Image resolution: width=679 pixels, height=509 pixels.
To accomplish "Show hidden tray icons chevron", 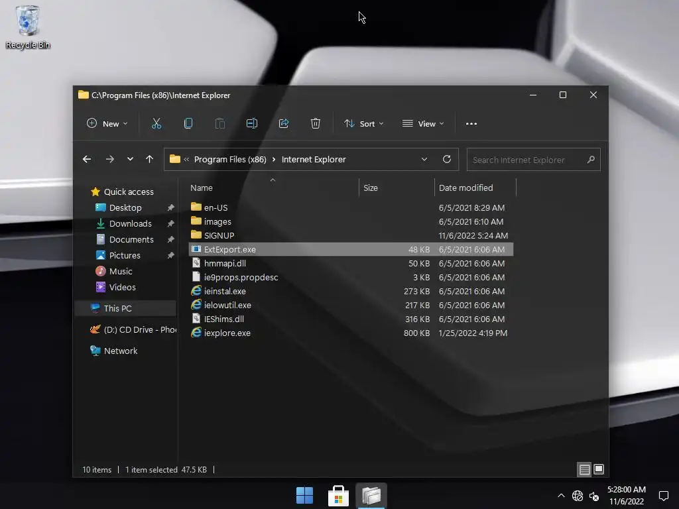I will point(561,496).
